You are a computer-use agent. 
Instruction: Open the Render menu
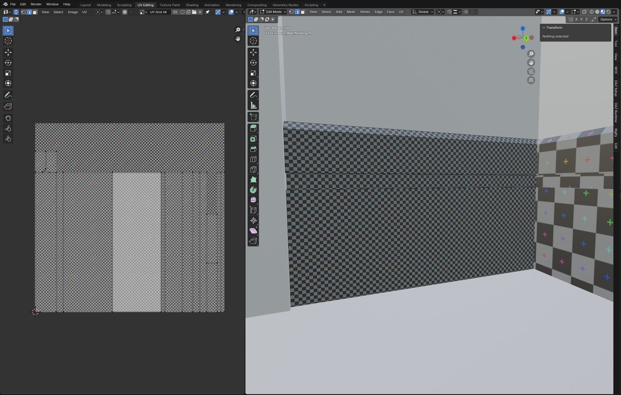click(x=36, y=4)
